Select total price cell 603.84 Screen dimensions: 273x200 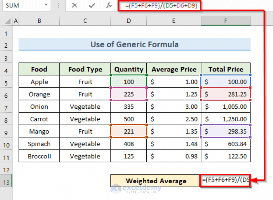(226, 144)
